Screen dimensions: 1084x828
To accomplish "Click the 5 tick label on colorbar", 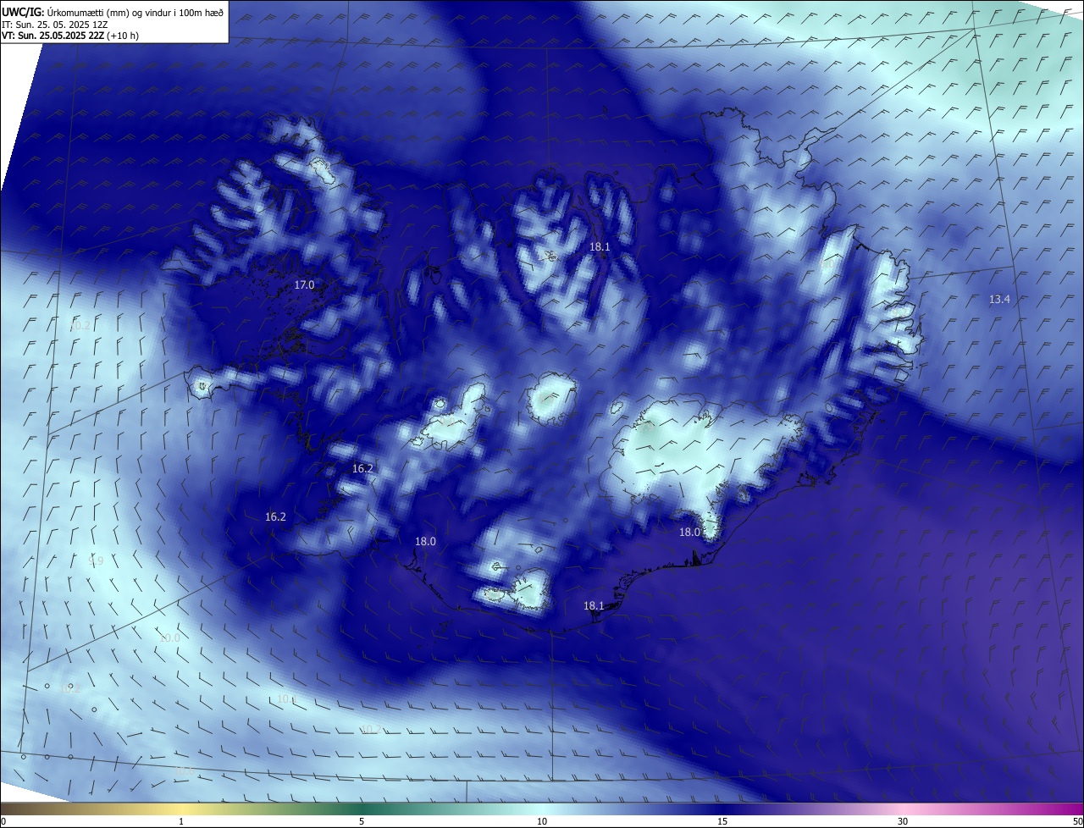I will tap(362, 821).
